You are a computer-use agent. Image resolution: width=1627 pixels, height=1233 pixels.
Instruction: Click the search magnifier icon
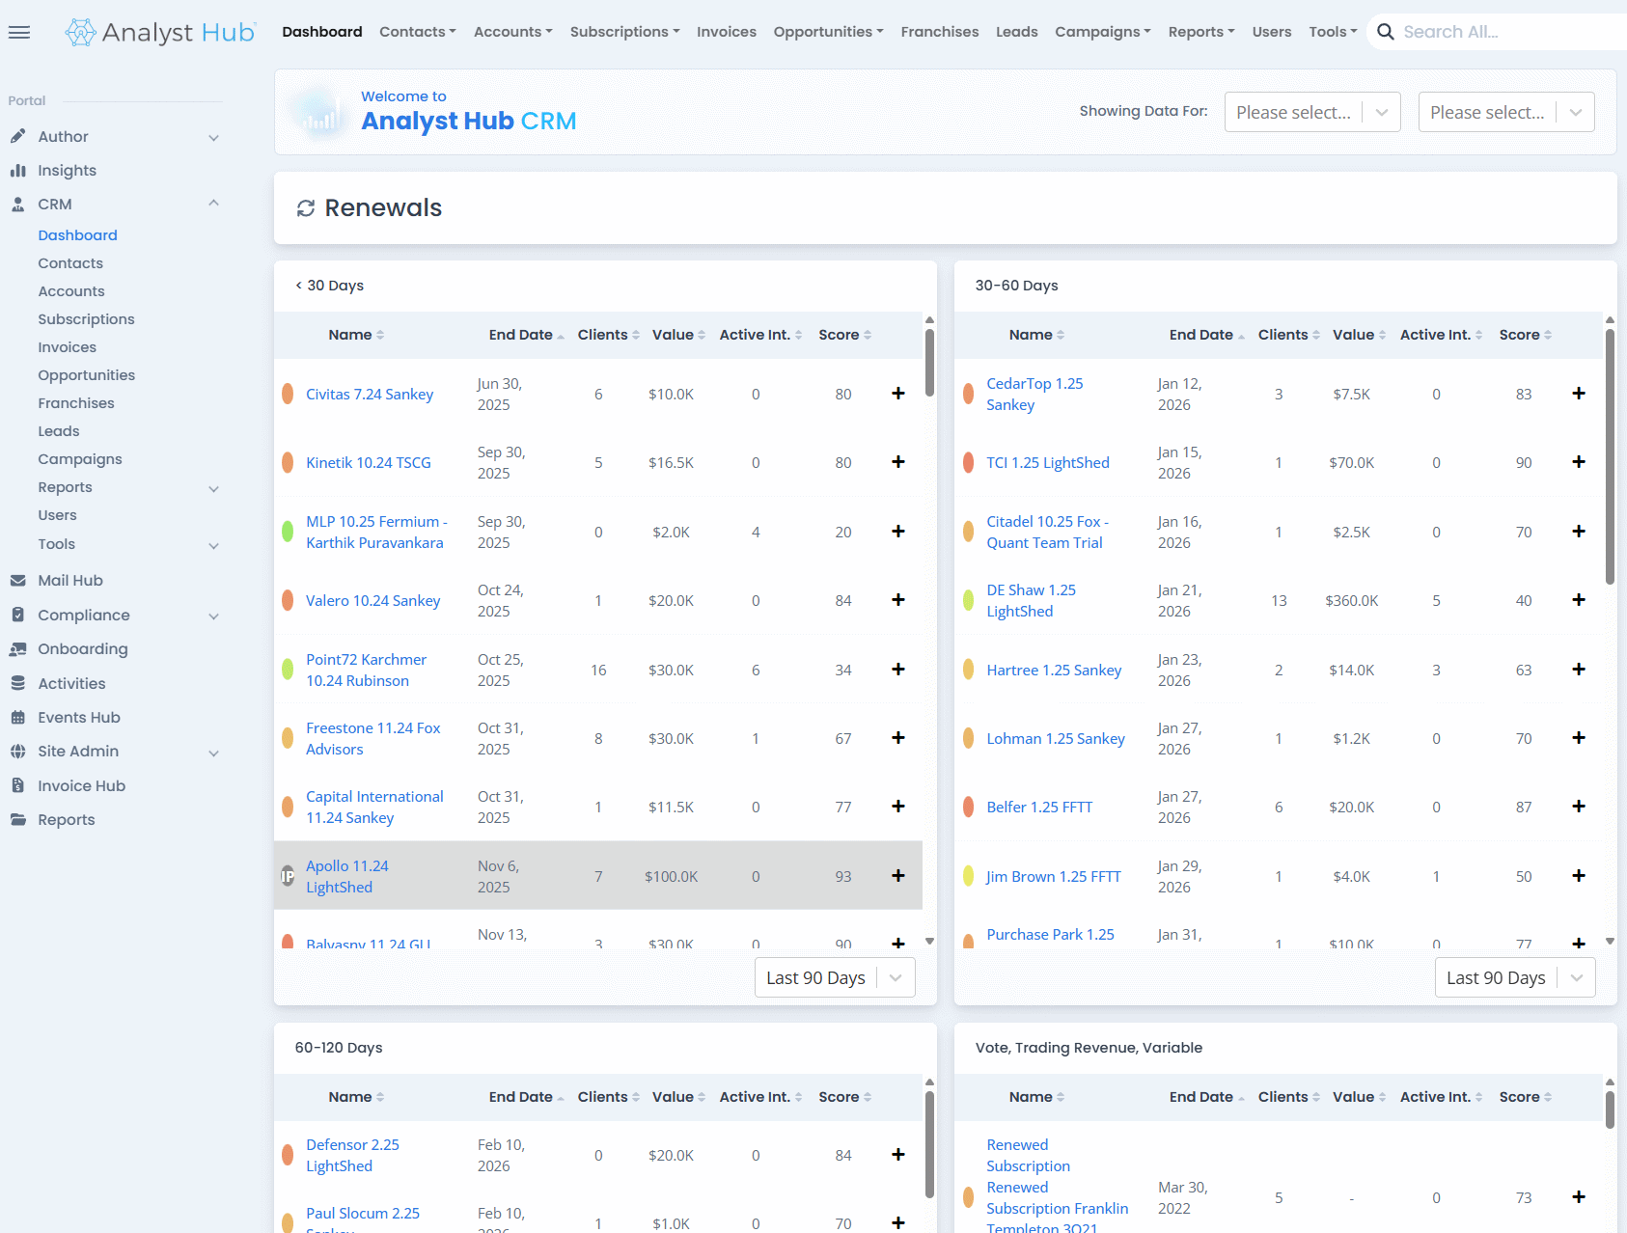(1385, 31)
